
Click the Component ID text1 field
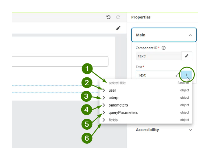click(159, 56)
